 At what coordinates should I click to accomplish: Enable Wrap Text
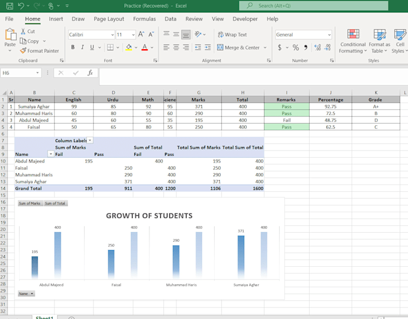[x=232, y=35]
